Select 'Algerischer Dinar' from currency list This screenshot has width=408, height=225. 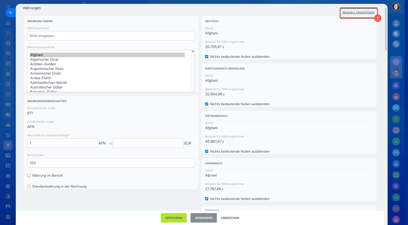click(44, 60)
